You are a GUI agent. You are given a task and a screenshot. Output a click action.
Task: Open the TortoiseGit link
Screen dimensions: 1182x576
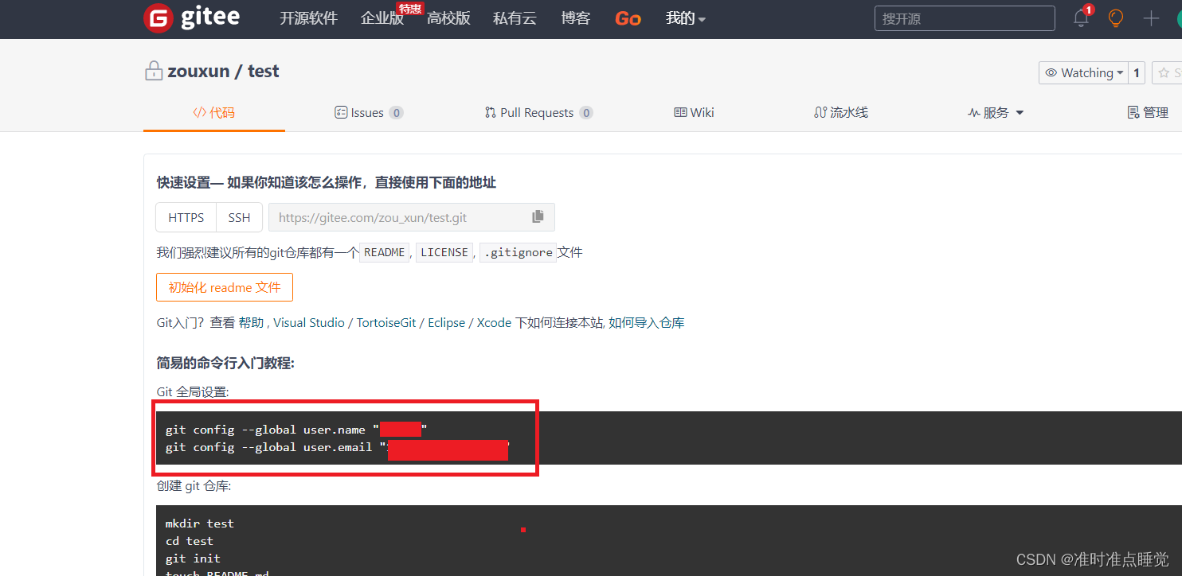[388, 323]
